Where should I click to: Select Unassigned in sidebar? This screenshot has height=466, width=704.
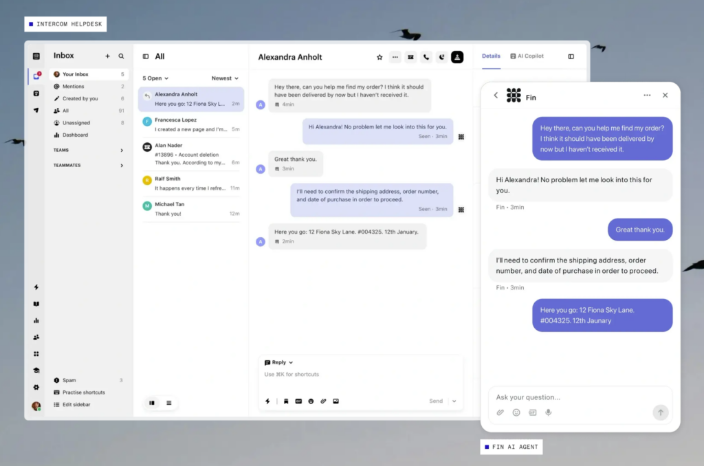[x=89, y=122]
